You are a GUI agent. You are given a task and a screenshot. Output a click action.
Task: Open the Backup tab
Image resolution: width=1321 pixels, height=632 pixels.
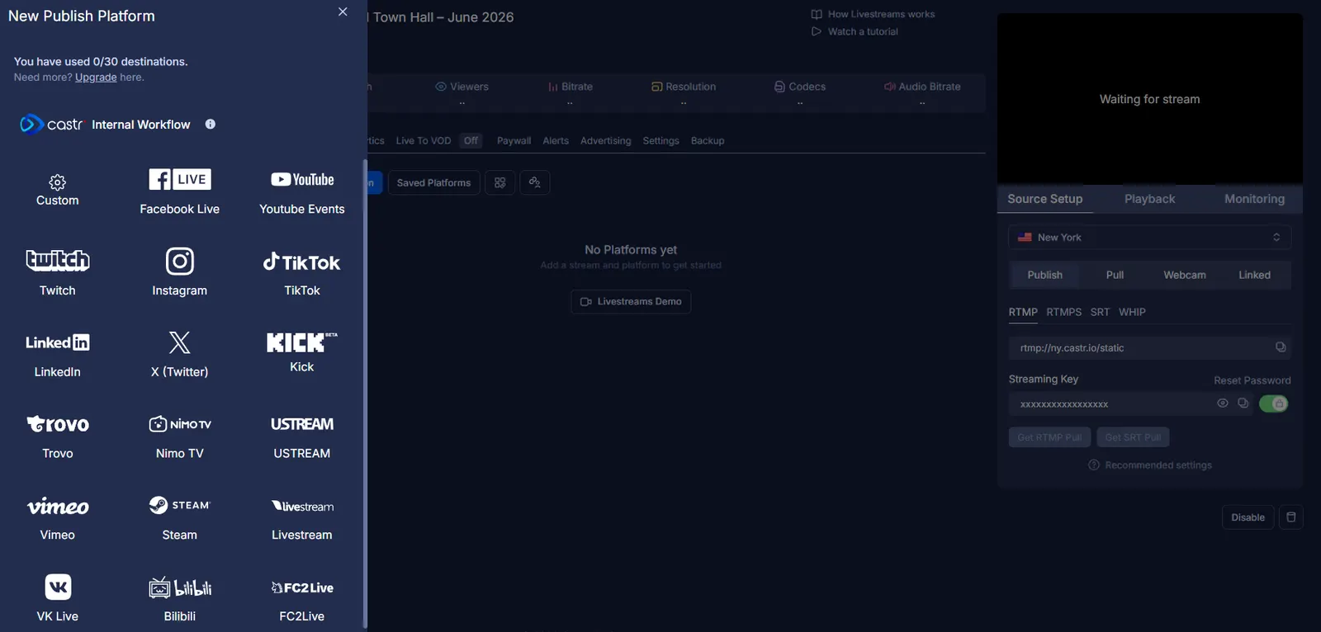point(708,140)
